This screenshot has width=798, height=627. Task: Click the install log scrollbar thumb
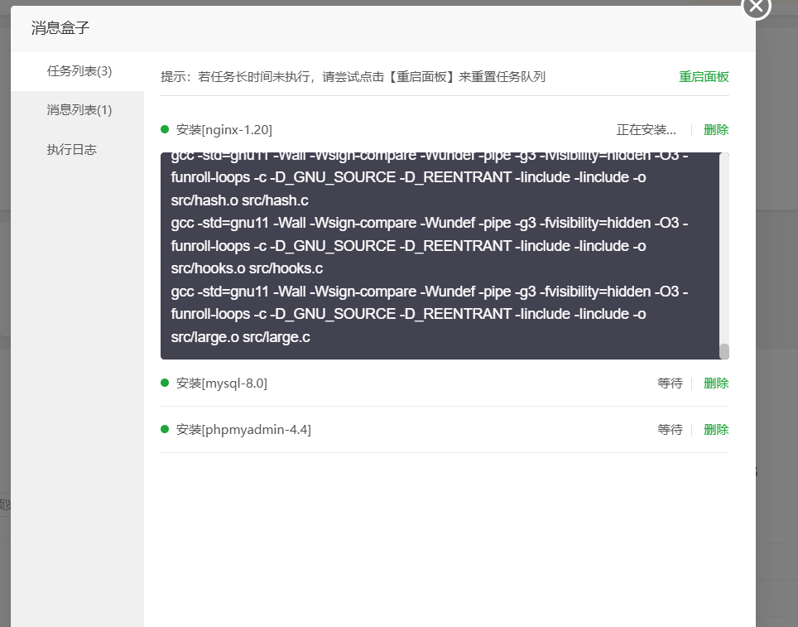coord(724,351)
